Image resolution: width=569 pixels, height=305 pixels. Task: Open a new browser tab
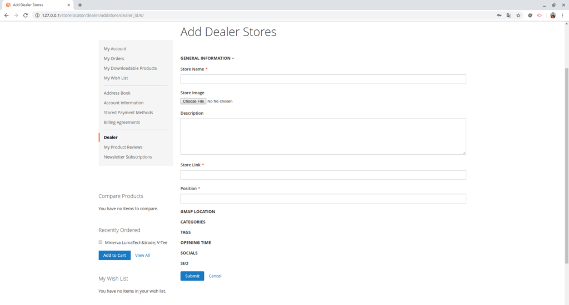point(80,5)
